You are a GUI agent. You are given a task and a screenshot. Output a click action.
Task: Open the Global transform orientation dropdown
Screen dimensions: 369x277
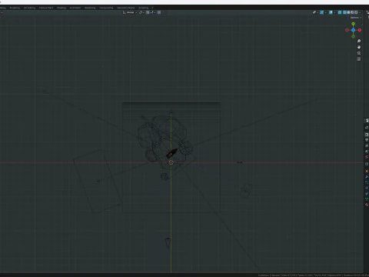(x=130, y=12)
